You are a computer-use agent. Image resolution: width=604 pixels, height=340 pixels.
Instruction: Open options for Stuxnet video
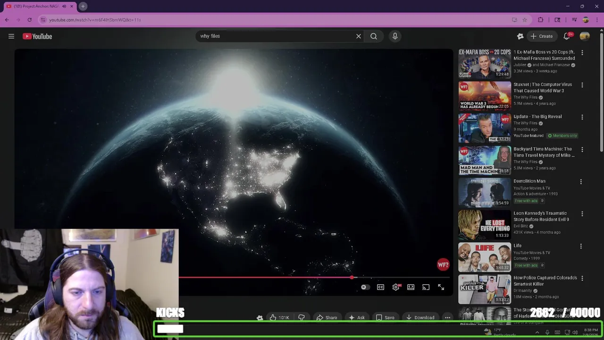click(x=582, y=85)
